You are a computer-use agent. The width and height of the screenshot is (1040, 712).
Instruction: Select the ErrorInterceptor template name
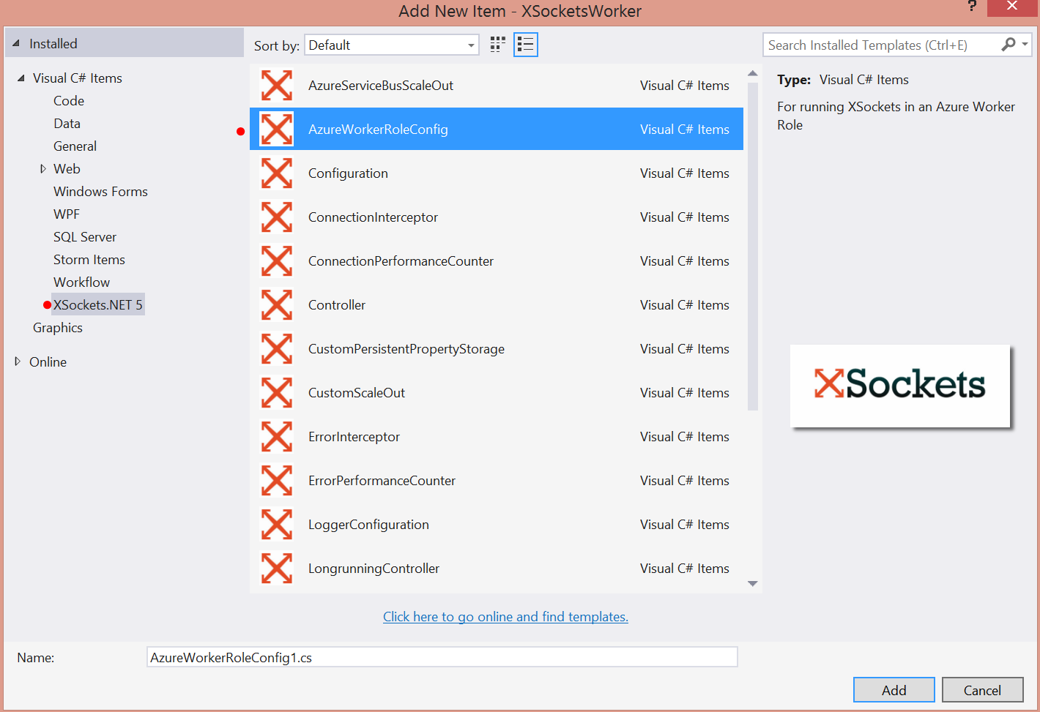point(354,437)
